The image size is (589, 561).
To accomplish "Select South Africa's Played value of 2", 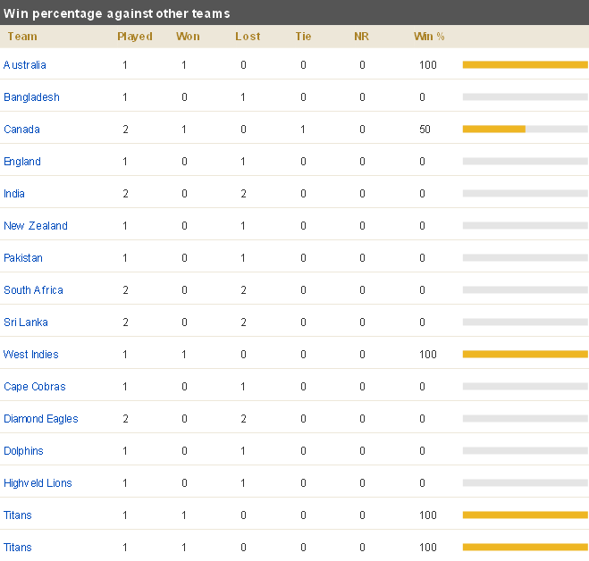I will pos(125,290).
